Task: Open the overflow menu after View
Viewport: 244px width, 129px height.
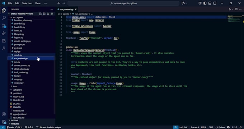Action: [x=46, y=3]
